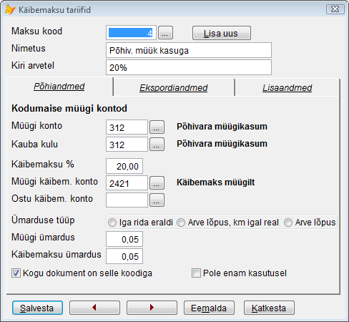
Task: Click the previous record red arrow button
Action: [x=94, y=308]
